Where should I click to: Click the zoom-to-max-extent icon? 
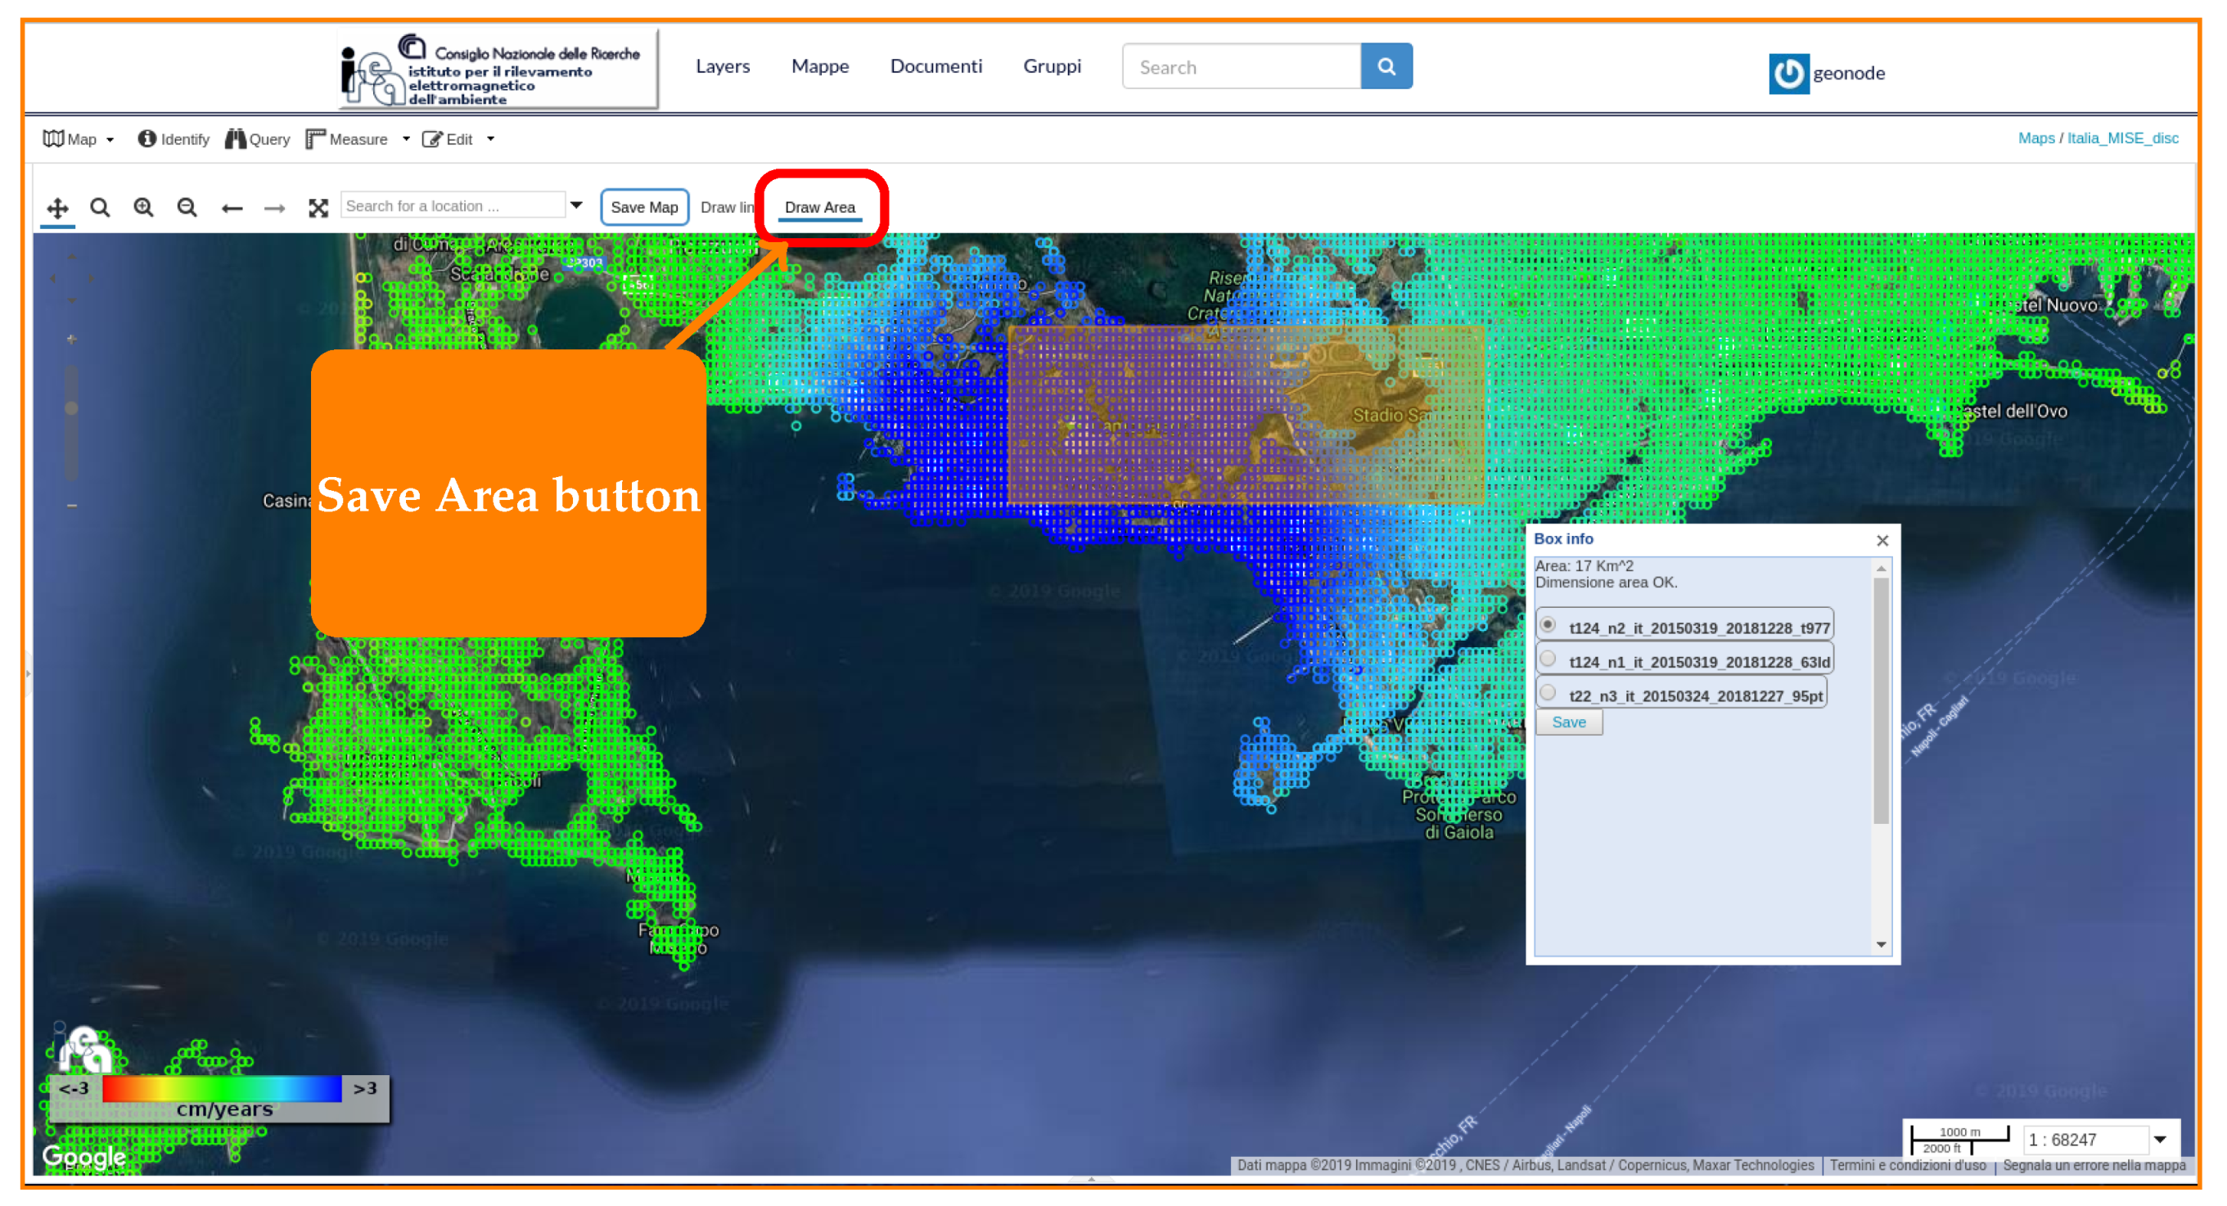[319, 208]
